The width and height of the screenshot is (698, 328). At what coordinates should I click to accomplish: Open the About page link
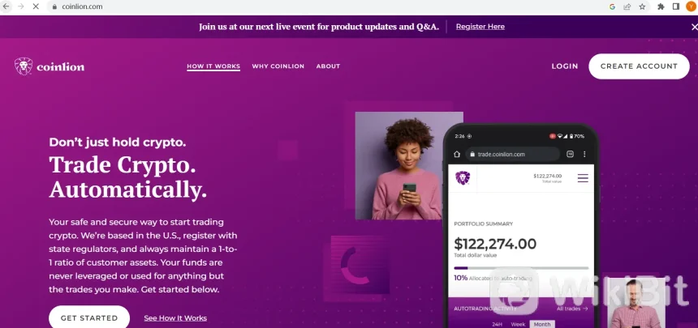[x=328, y=66]
